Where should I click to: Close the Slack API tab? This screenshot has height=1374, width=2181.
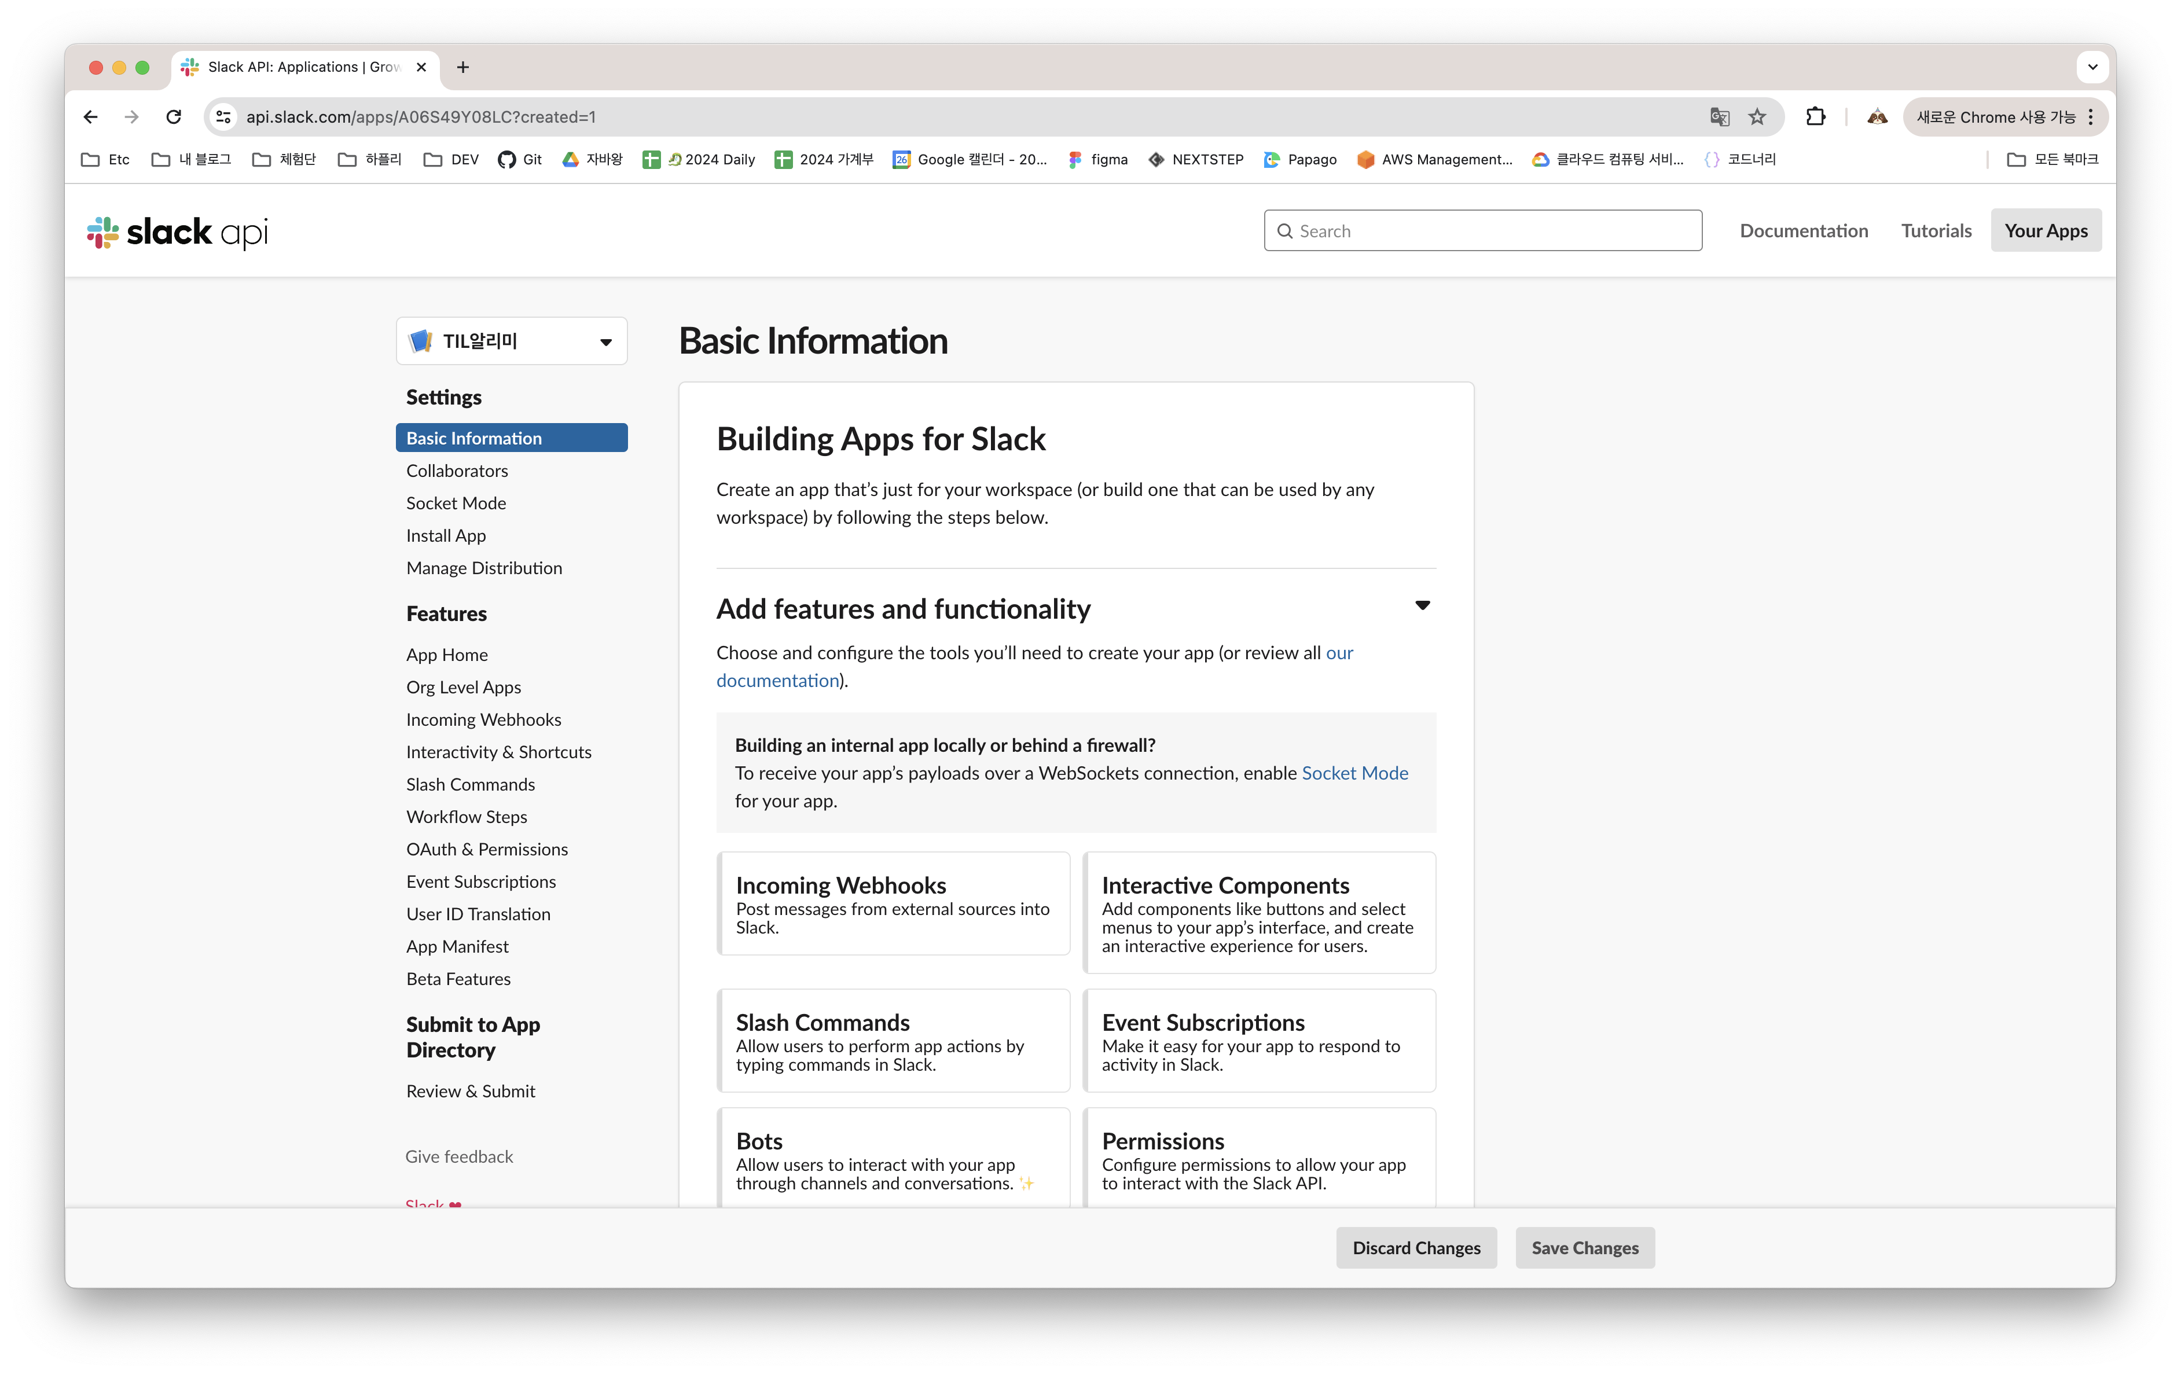point(421,67)
